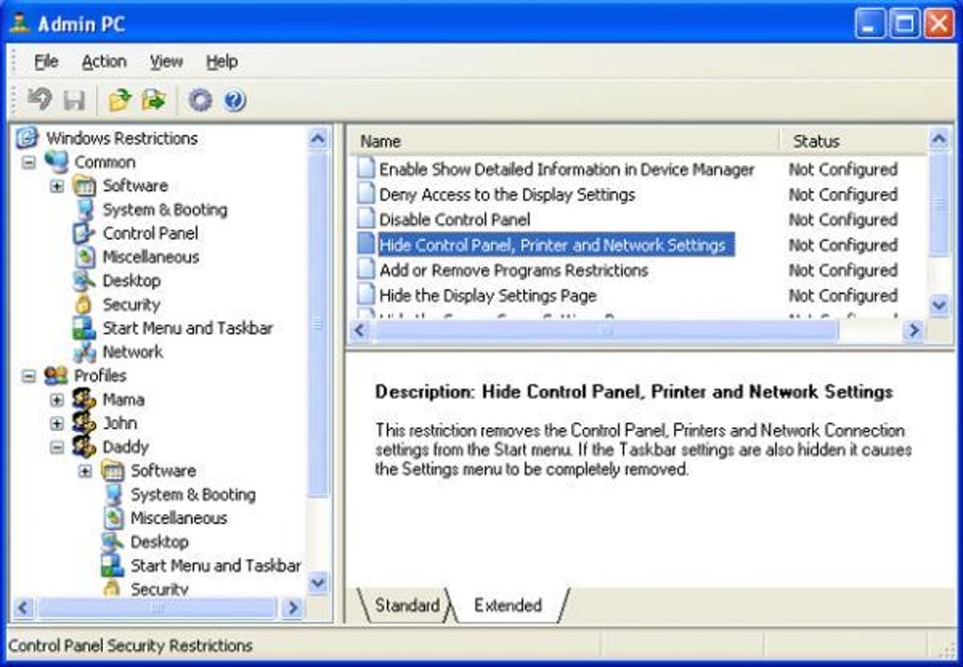Open the View menu
The width and height of the screenshot is (963, 667).
(166, 61)
